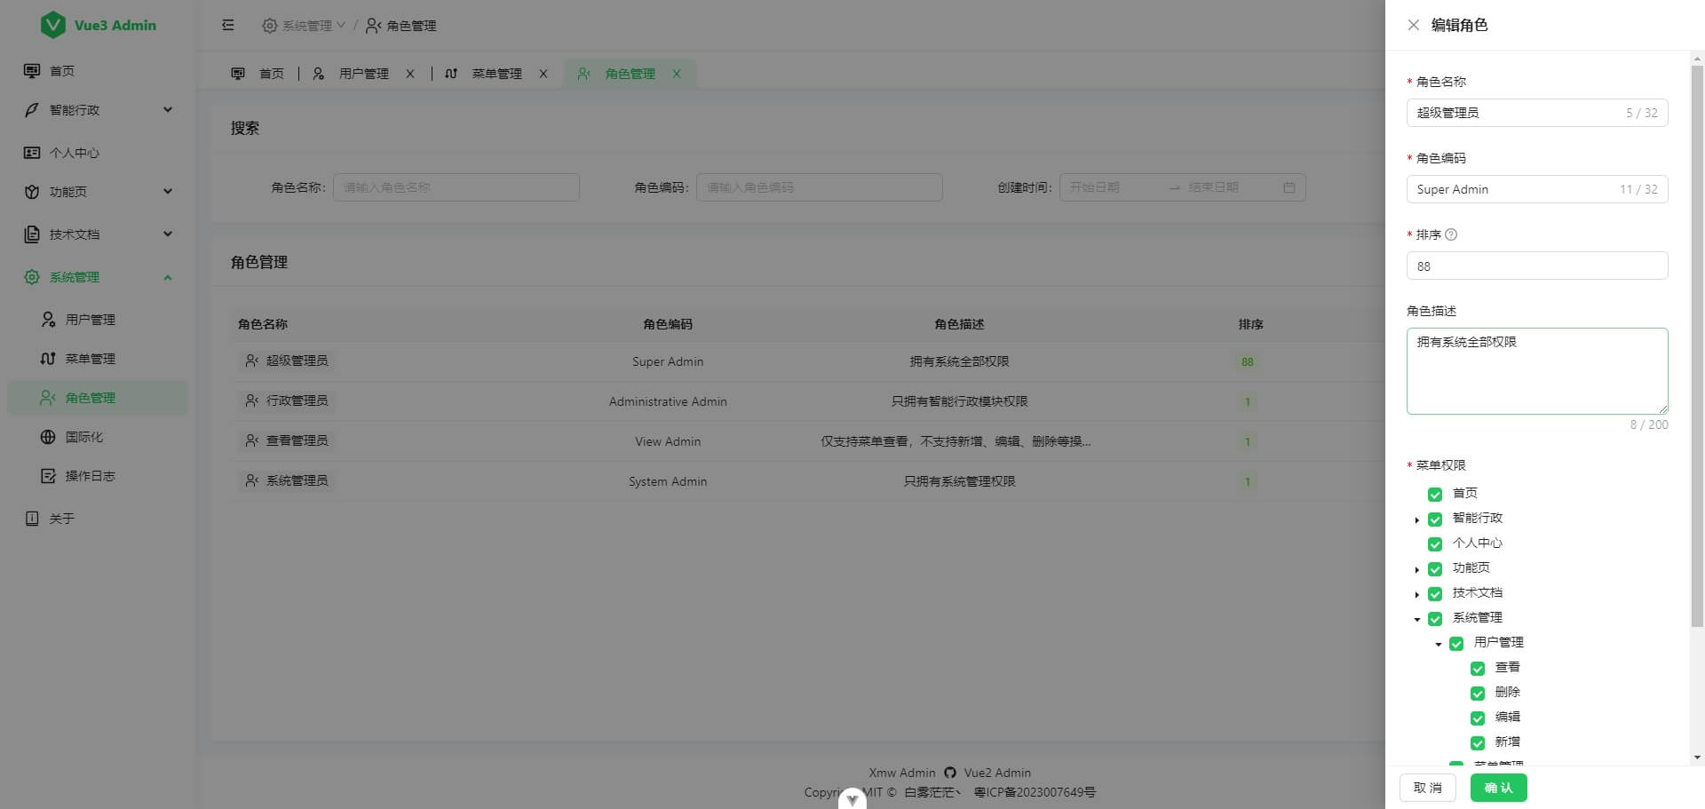Switch to the 用户管理 tab
The width and height of the screenshot is (1705, 809).
[x=363, y=74]
